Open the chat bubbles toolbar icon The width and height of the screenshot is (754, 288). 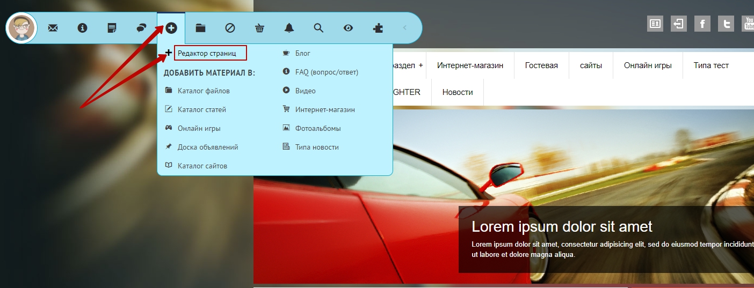tap(141, 28)
